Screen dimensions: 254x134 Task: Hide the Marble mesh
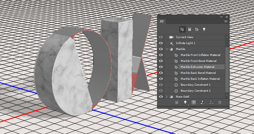(x=161, y=49)
